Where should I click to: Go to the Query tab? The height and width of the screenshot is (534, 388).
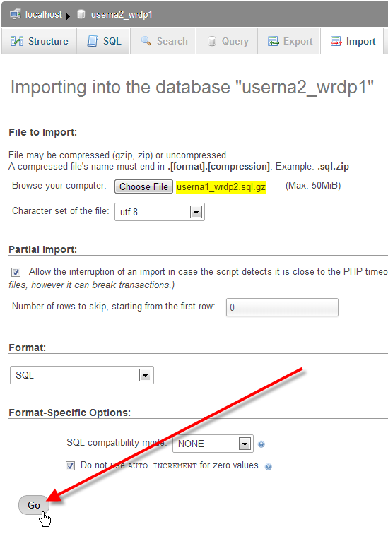[227, 41]
